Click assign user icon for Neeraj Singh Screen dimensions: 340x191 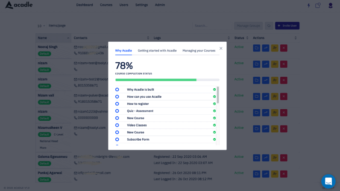275,48
